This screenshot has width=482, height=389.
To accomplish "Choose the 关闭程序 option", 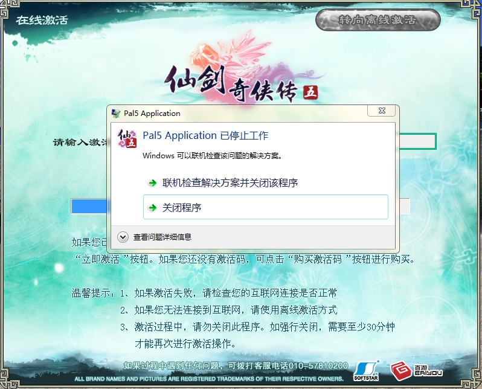I will coord(265,207).
